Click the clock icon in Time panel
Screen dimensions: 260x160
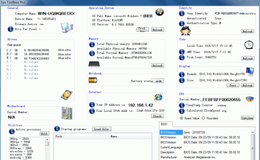(249, 45)
